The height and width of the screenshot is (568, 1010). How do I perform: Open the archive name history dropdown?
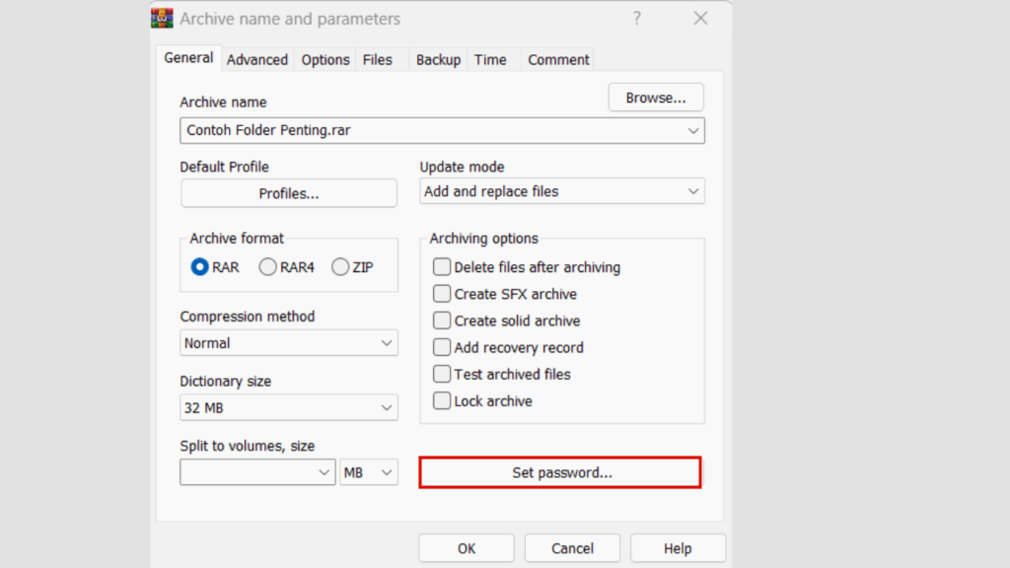tap(693, 130)
